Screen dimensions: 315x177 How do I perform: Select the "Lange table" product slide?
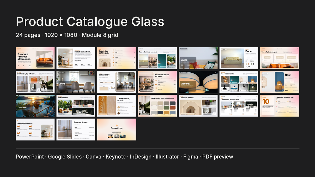point(117,82)
